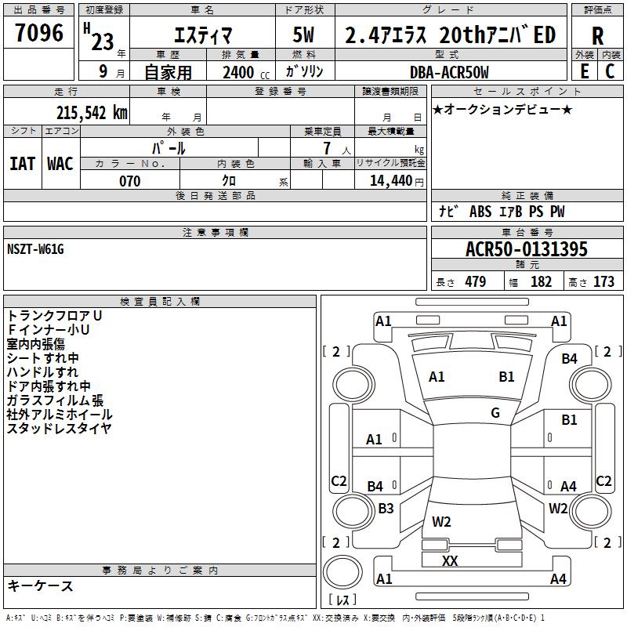Select lot number 7096
627x627 pixels.
[x=39, y=33]
